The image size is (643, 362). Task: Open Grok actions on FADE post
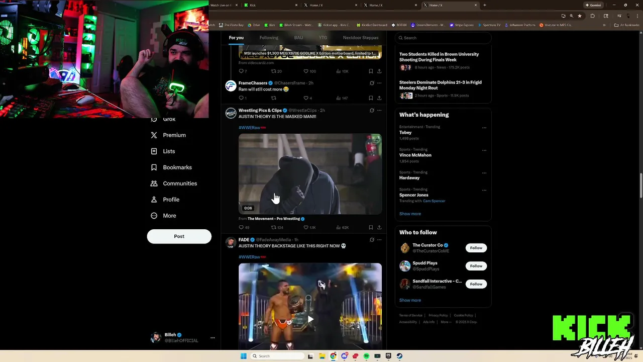[372, 240]
